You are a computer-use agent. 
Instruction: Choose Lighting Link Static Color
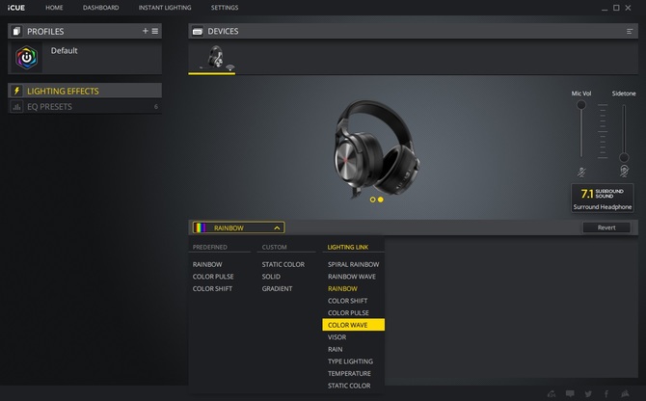click(x=349, y=386)
